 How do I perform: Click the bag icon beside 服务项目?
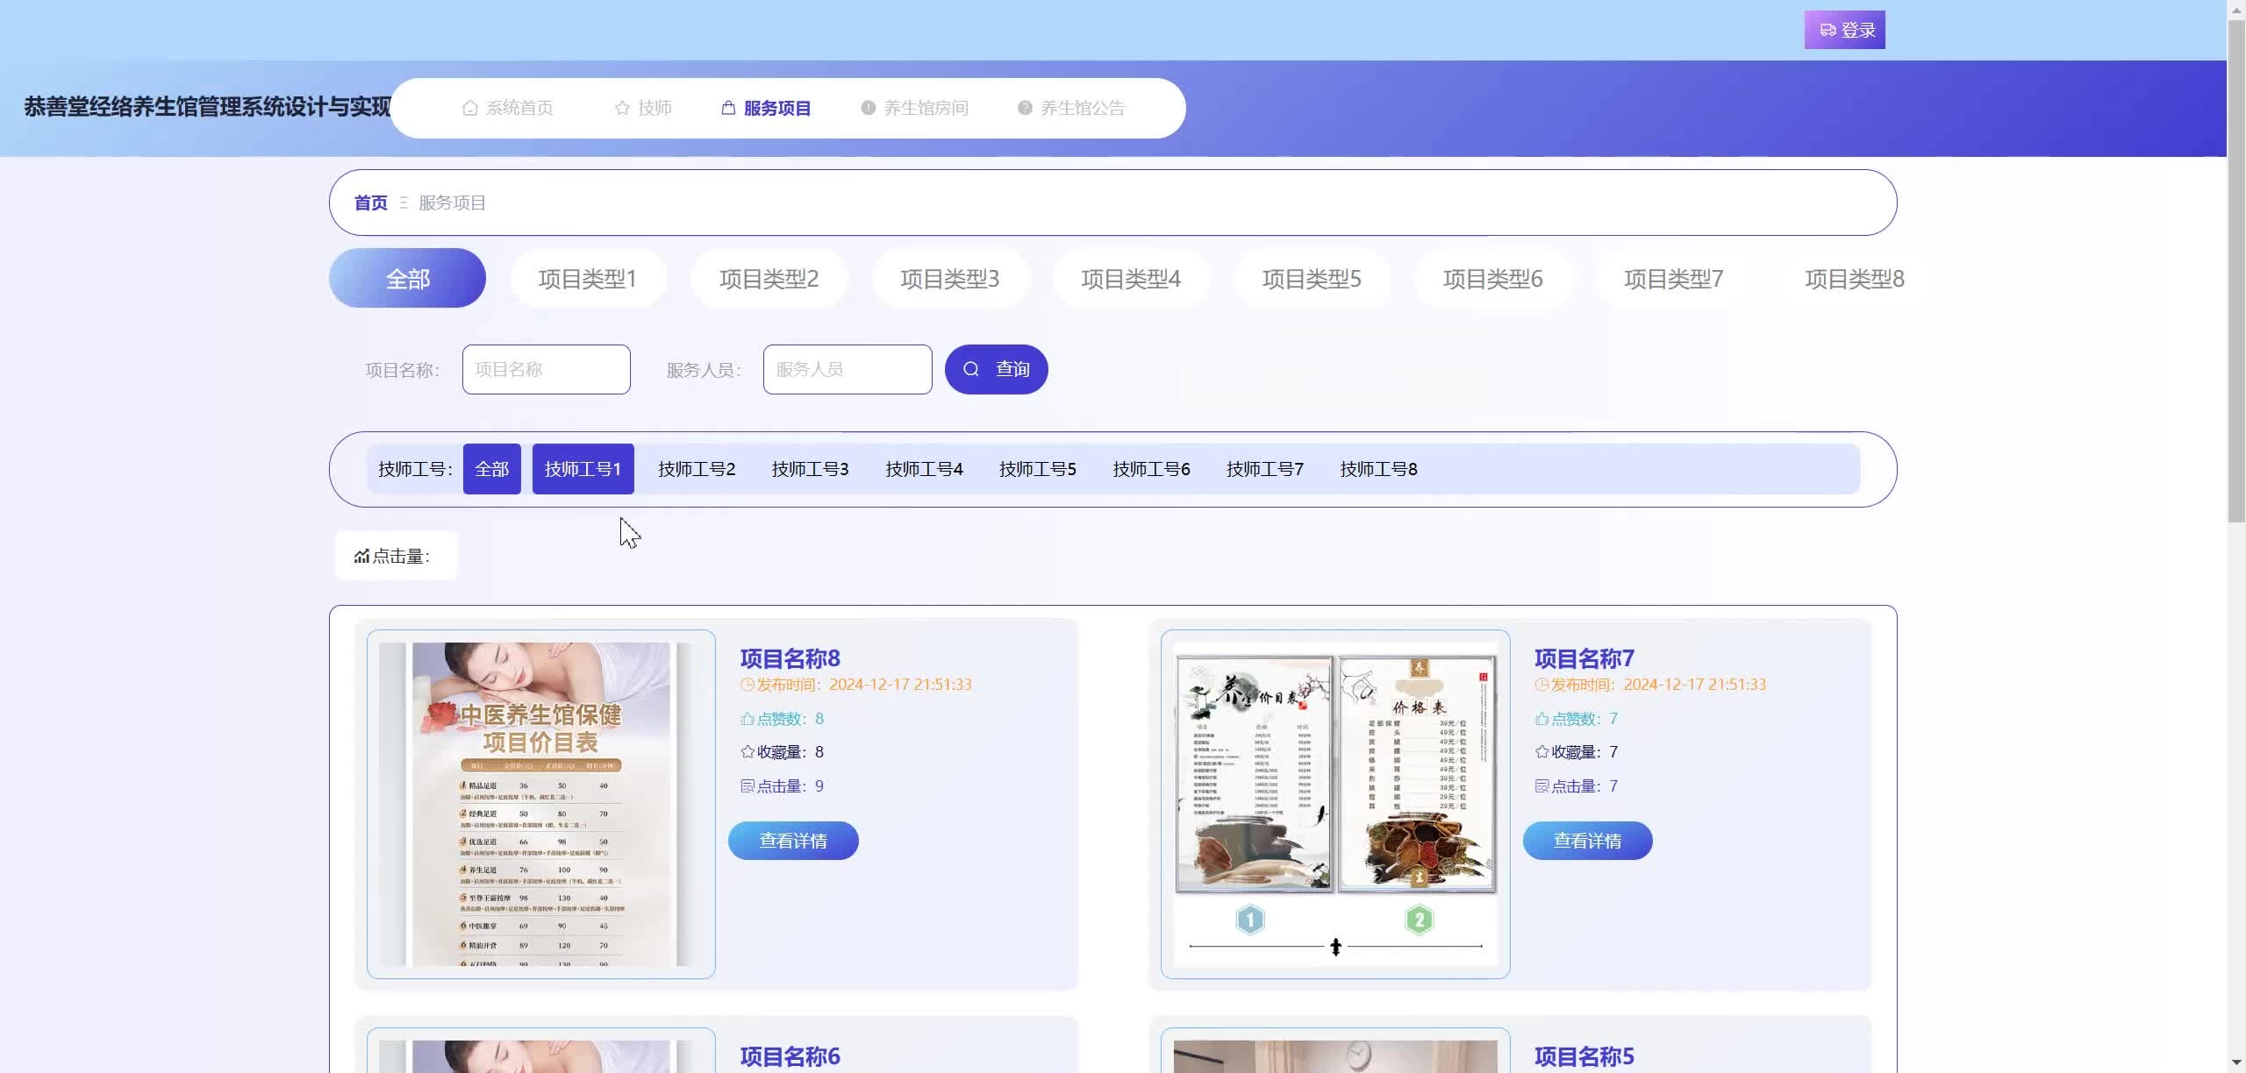pos(728,108)
